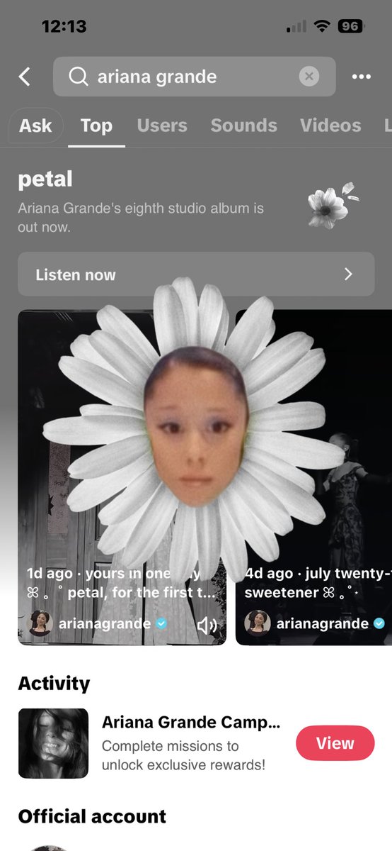Tap the 12:13 clock in status bar
The height and width of the screenshot is (851, 392).
click(64, 26)
